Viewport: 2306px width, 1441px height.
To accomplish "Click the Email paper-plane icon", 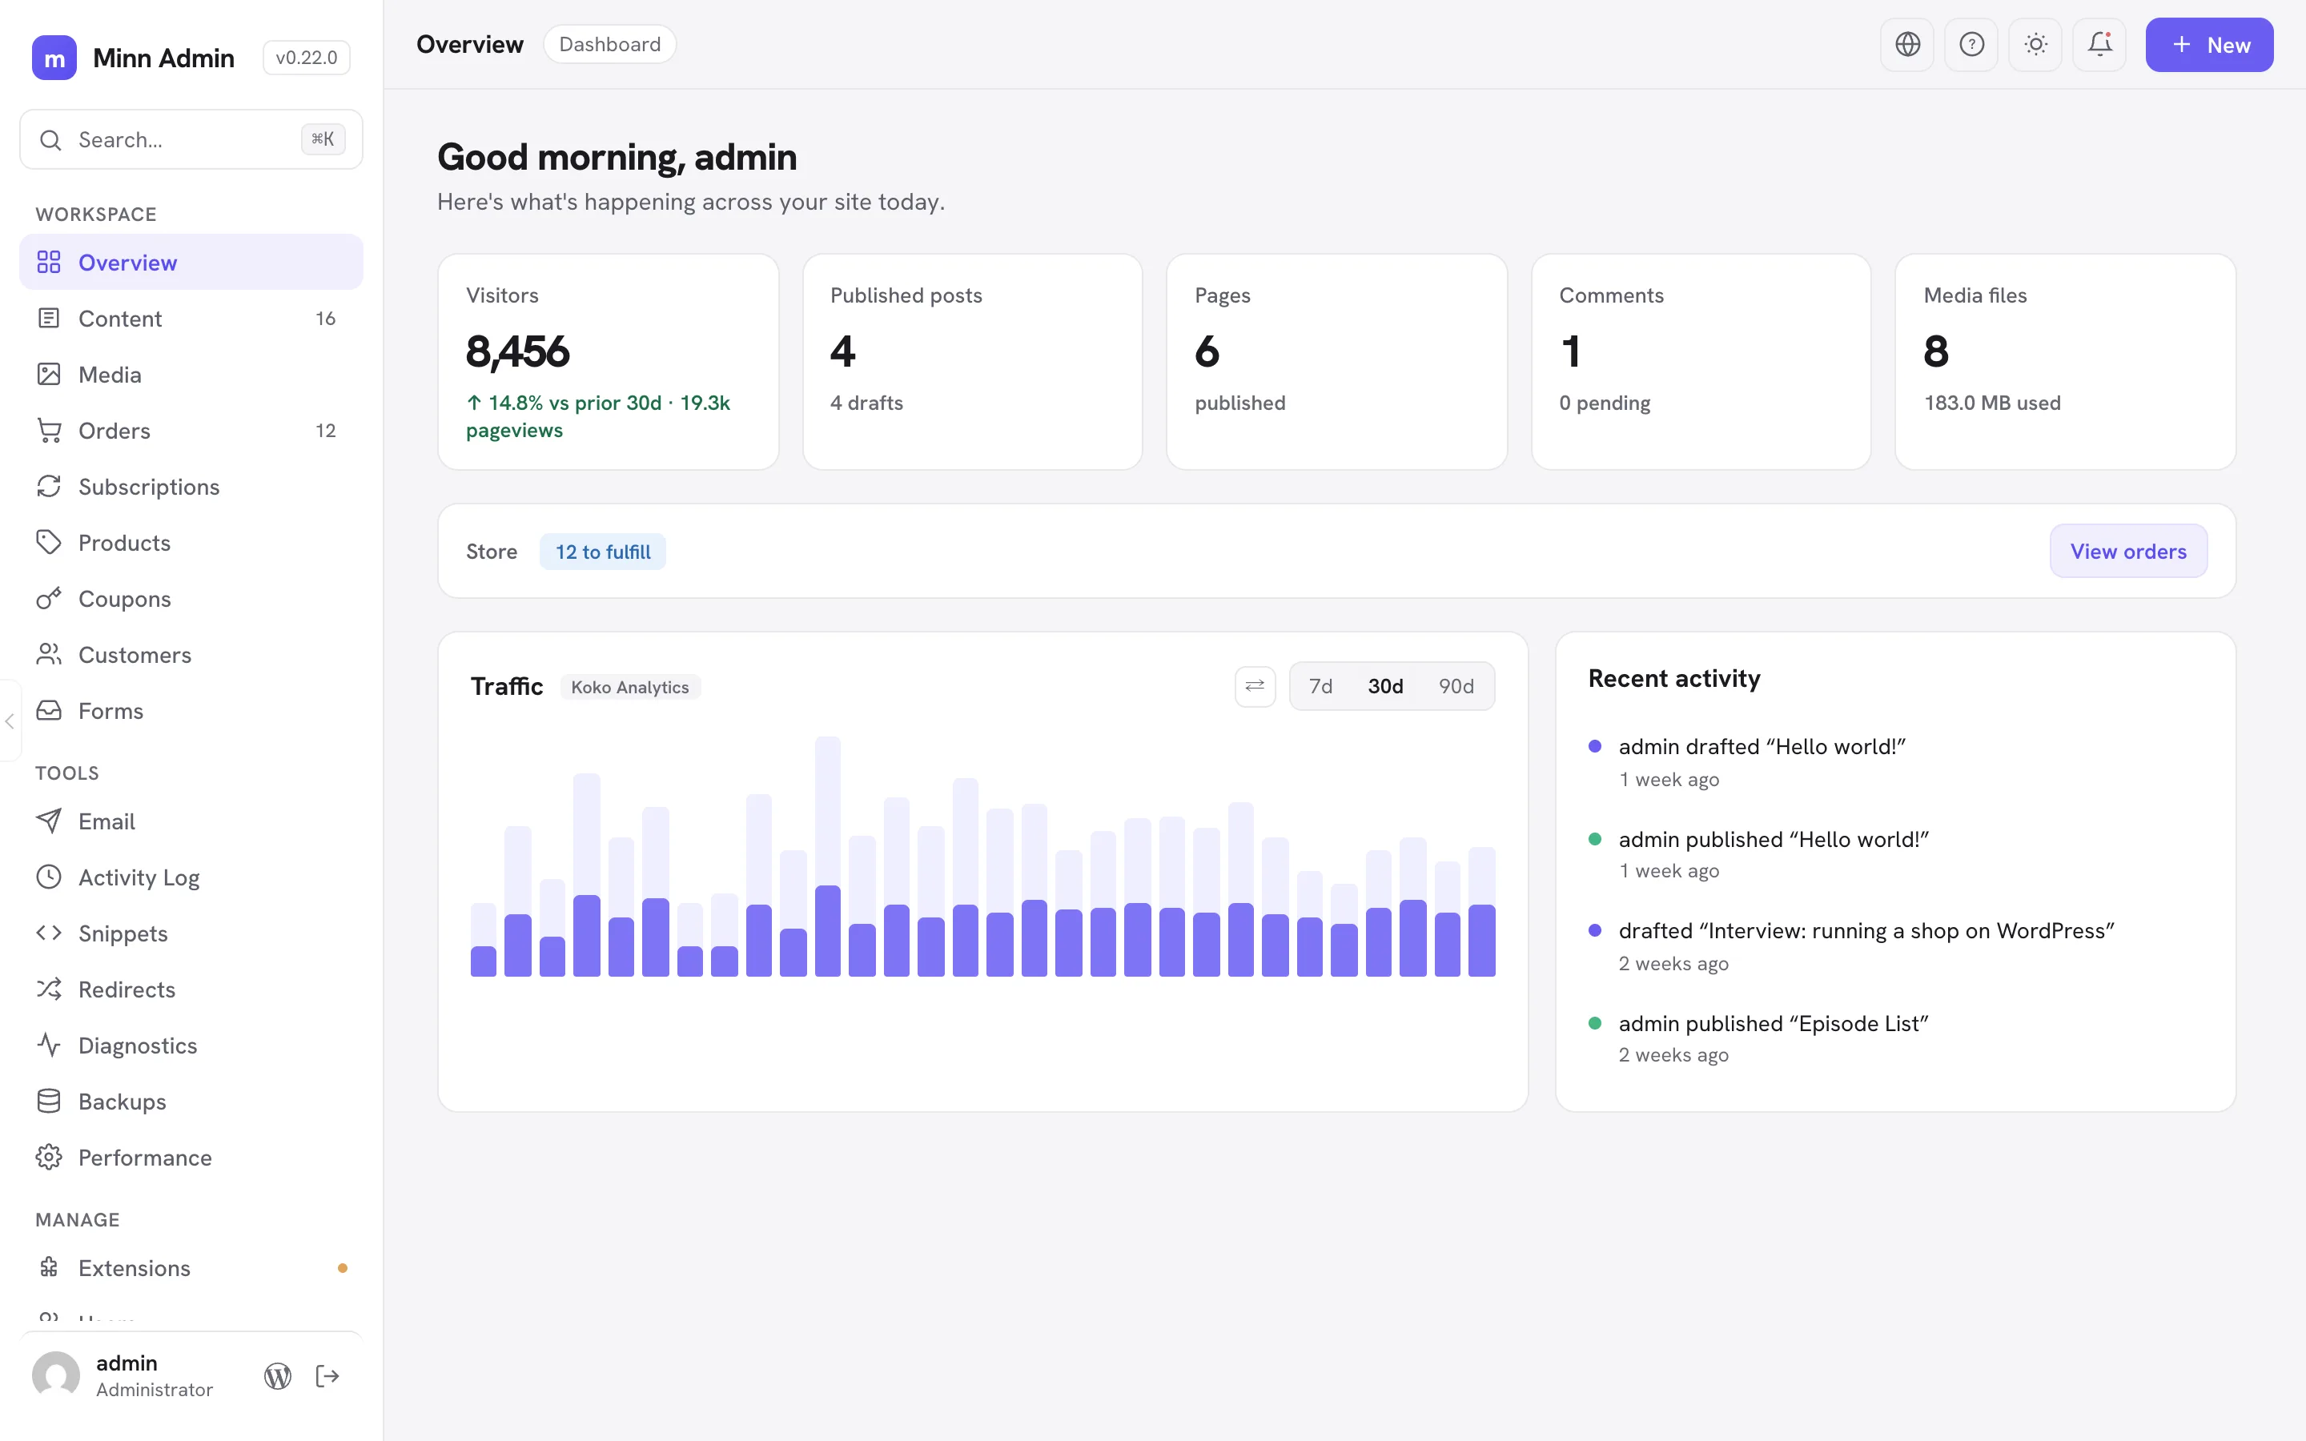I will point(49,821).
